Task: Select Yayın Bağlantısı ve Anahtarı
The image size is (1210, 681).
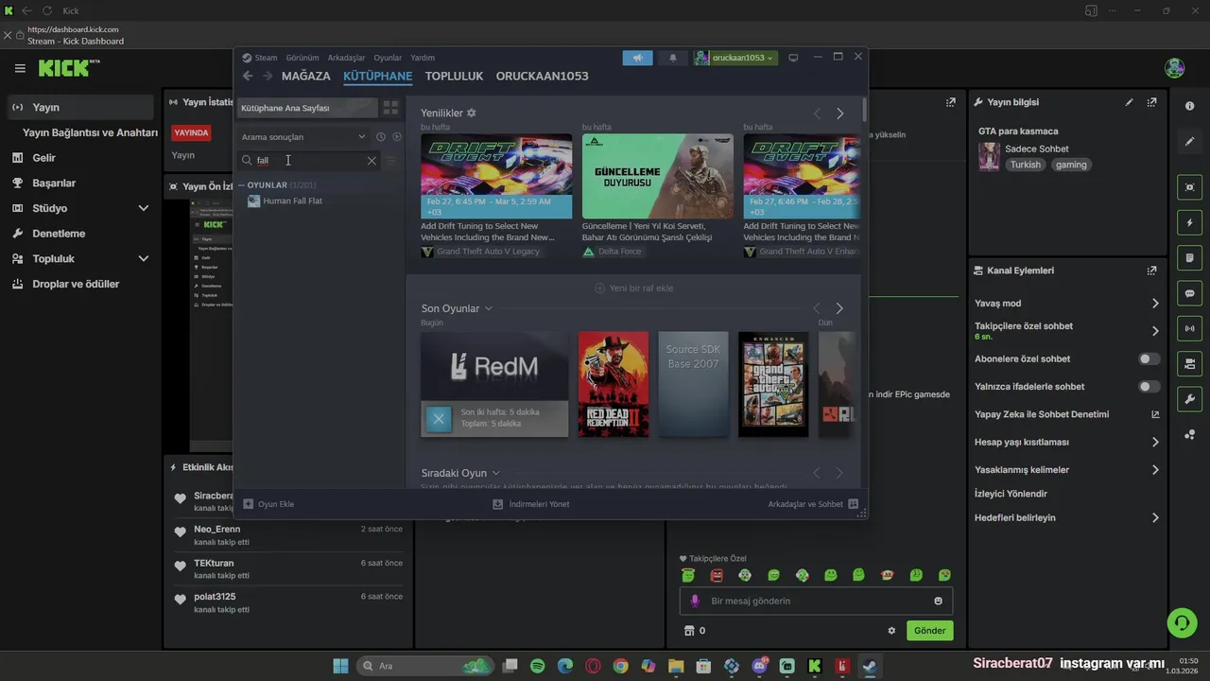Action: click(90, 132)
